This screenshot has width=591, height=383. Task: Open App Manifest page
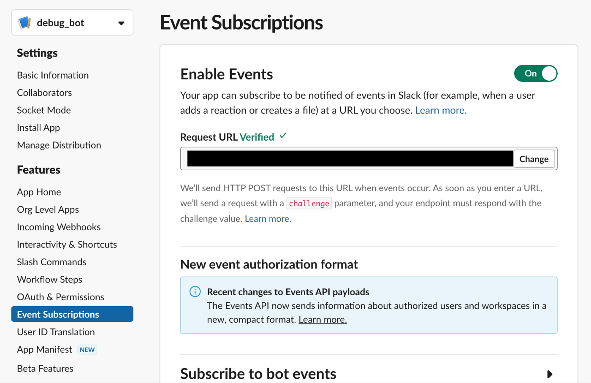click(44, 350)
